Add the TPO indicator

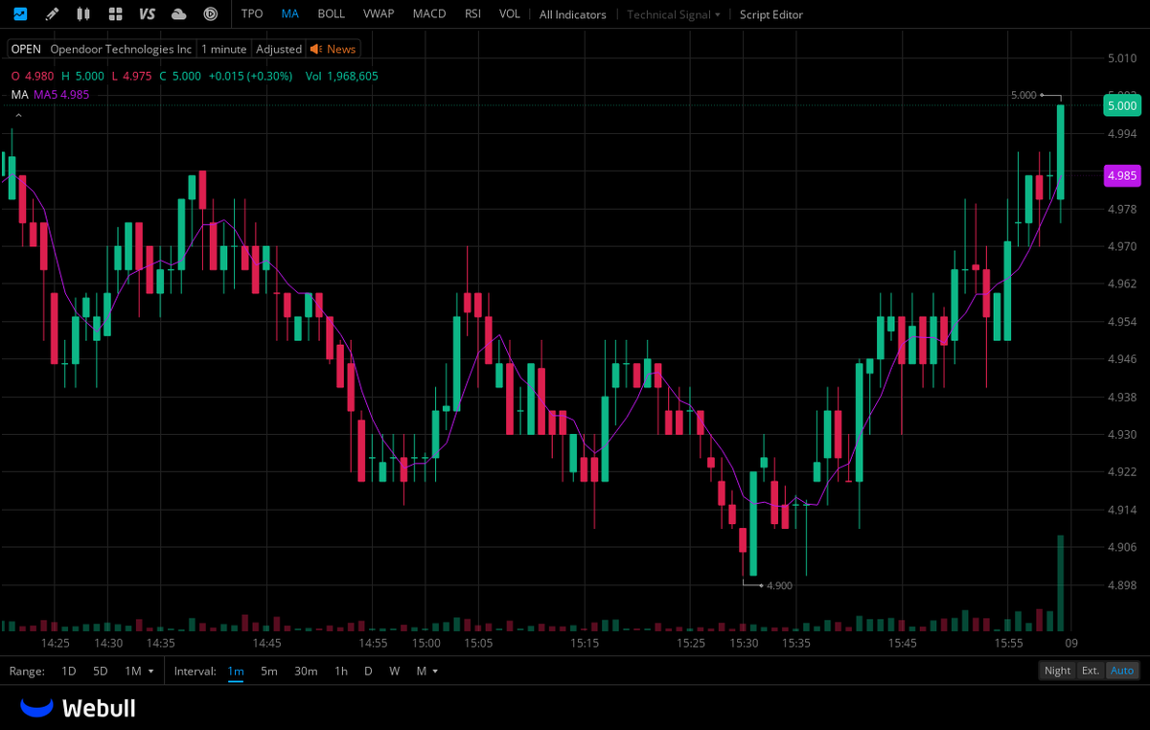(252, 14)
